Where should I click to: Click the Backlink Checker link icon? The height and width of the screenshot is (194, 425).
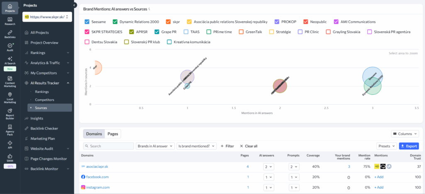(x=26, y=129)
